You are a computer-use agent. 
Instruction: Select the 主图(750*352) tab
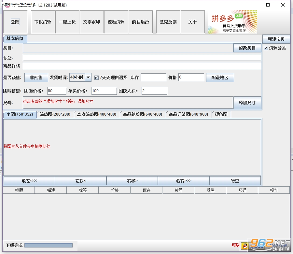pos(20,114)
